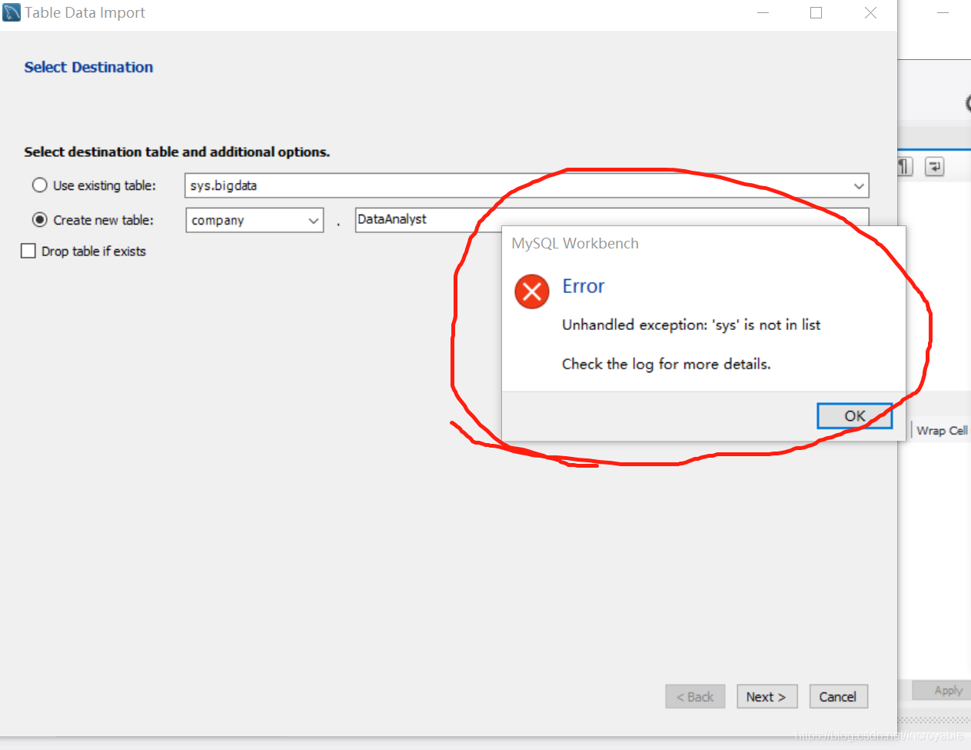971x750 pixels.
Task: Click the 'Unhandled exception' error message text
Action: click(x=691, y=325)
